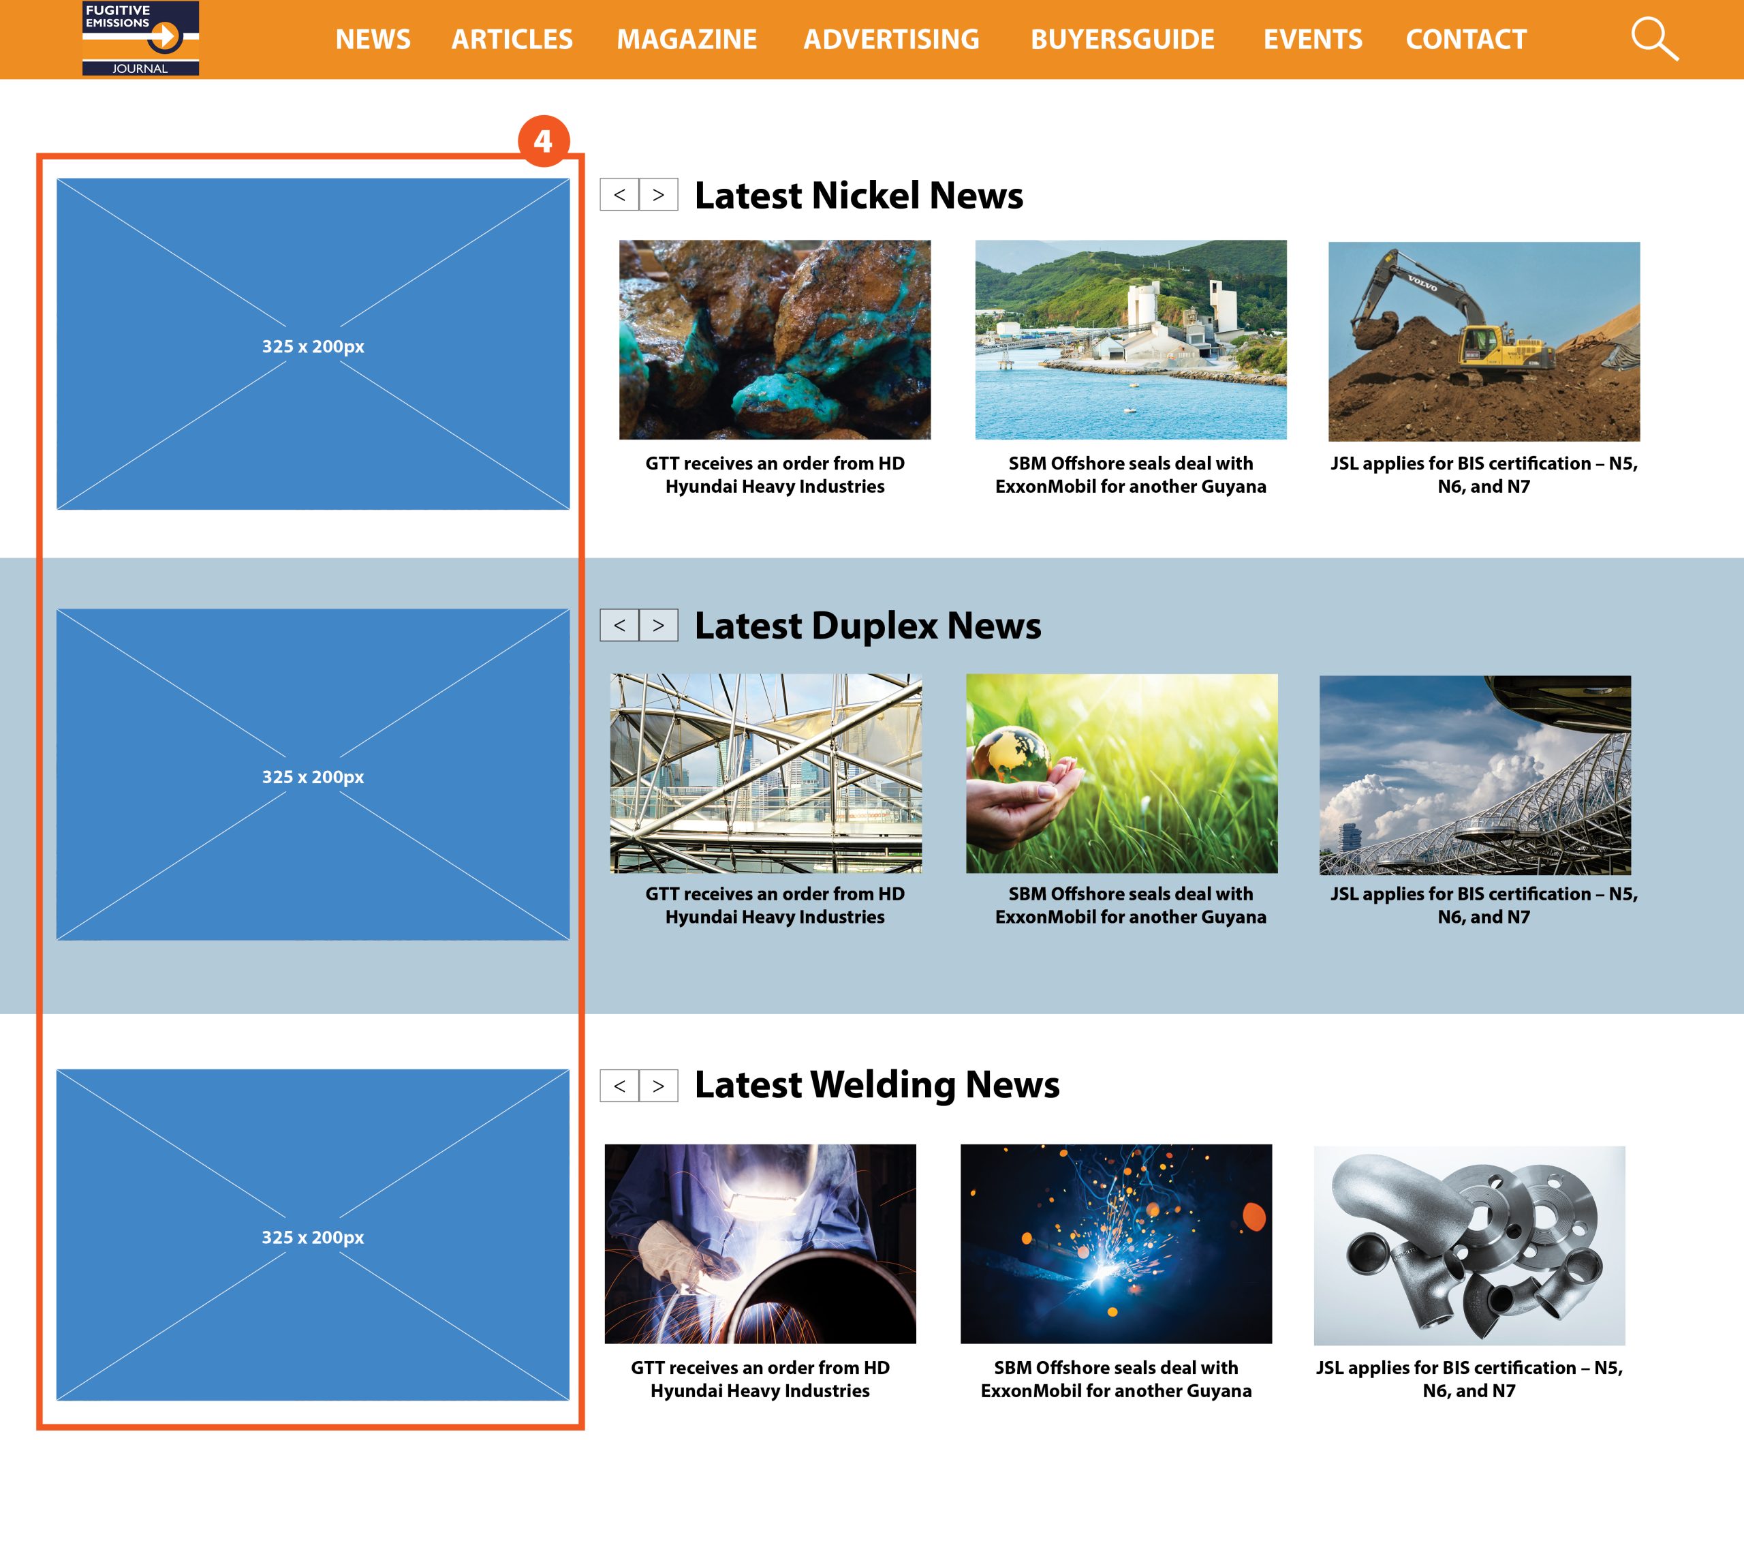Click right arrow beside Latest Nickel News
Screen dimensions: 1744x1541
pyautogui.click(x=659, y=196)
